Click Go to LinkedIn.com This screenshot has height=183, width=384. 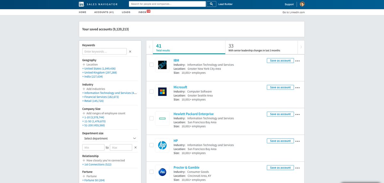[293, 12]
